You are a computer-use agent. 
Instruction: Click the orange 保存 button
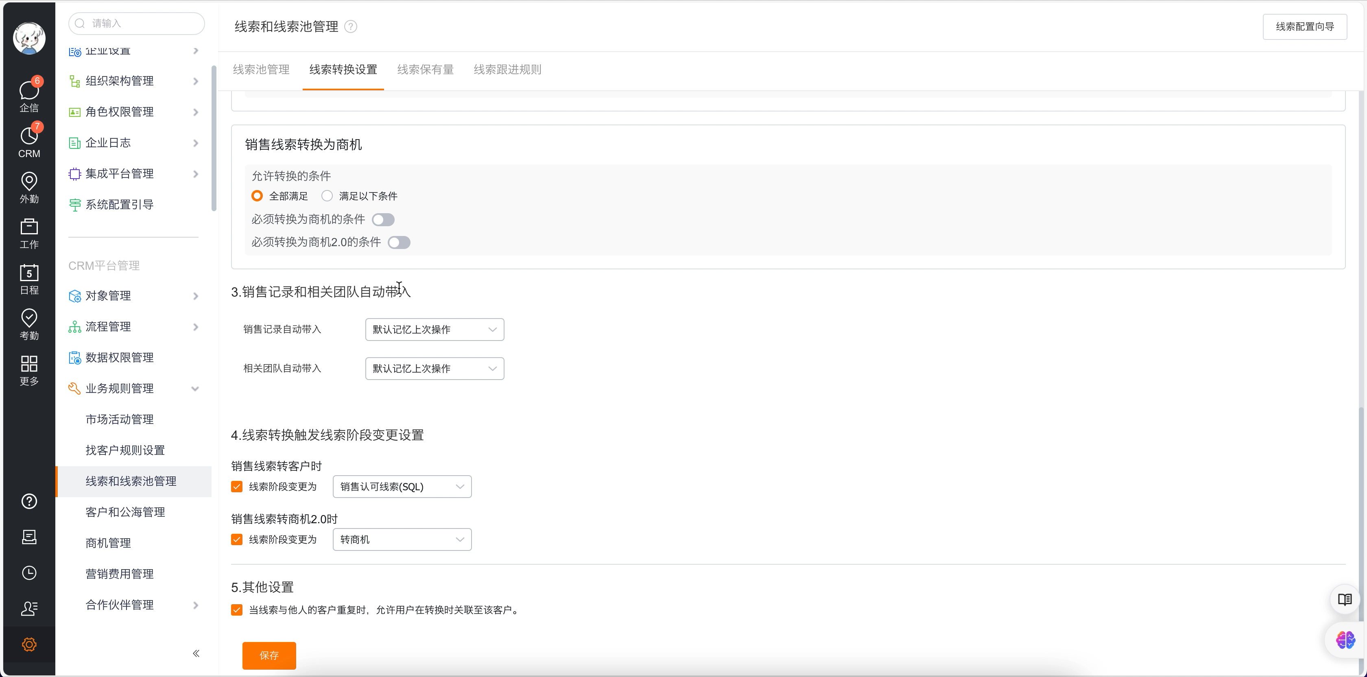click(269, 655)
